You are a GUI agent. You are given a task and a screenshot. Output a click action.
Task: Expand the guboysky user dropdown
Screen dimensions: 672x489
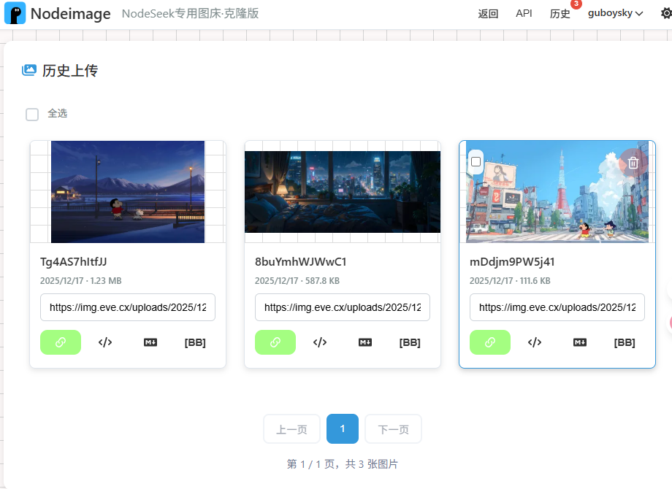pos(615,13)
